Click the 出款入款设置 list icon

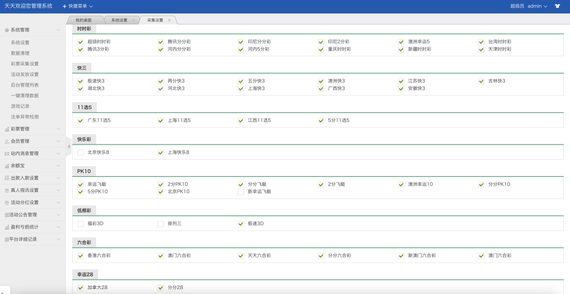[7, 178]
